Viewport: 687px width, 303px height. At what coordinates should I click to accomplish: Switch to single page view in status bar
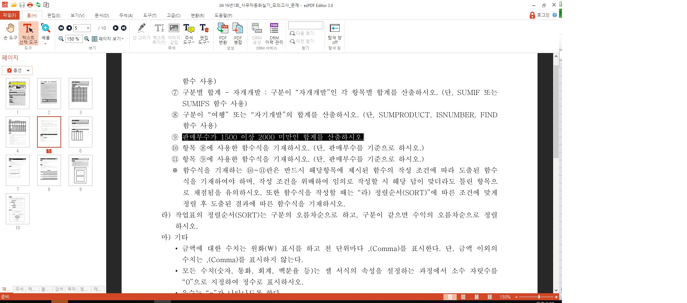pyautogui.click(x=450, y=297)
